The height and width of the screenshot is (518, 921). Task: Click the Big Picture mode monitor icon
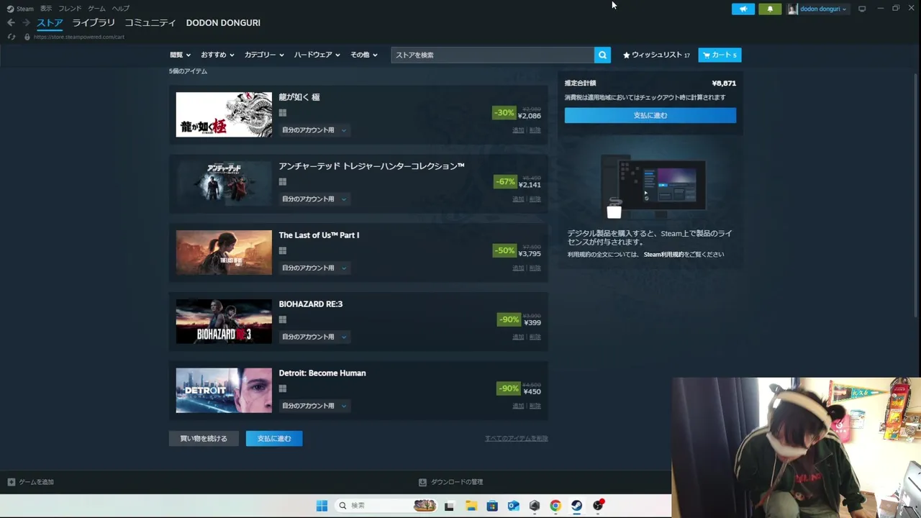(x=862, y=9)
